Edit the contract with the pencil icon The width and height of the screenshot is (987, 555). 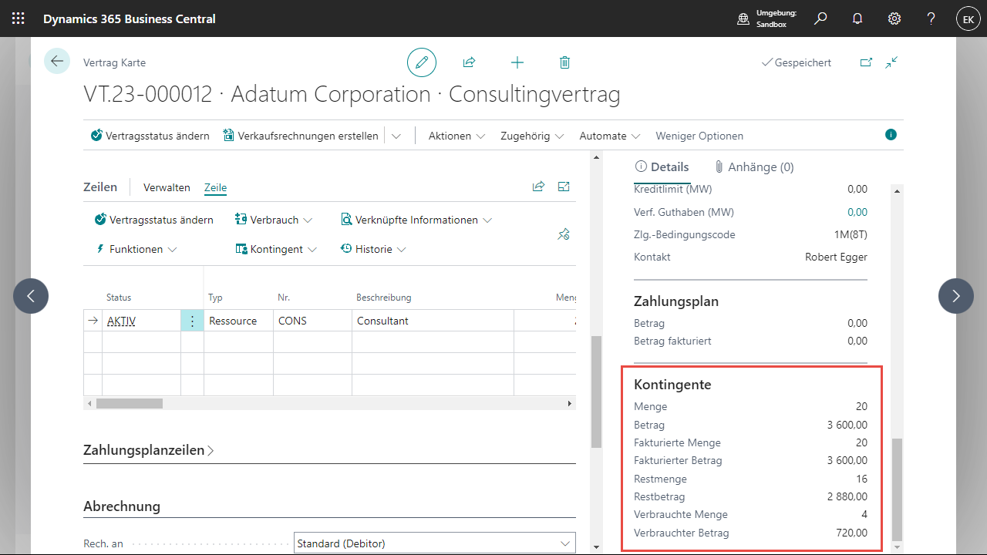[x=422, y=62]
